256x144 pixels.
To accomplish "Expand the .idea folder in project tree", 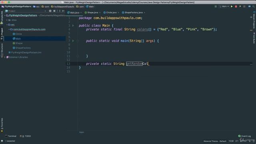I will pyautogui.click(x=7, y=20).
